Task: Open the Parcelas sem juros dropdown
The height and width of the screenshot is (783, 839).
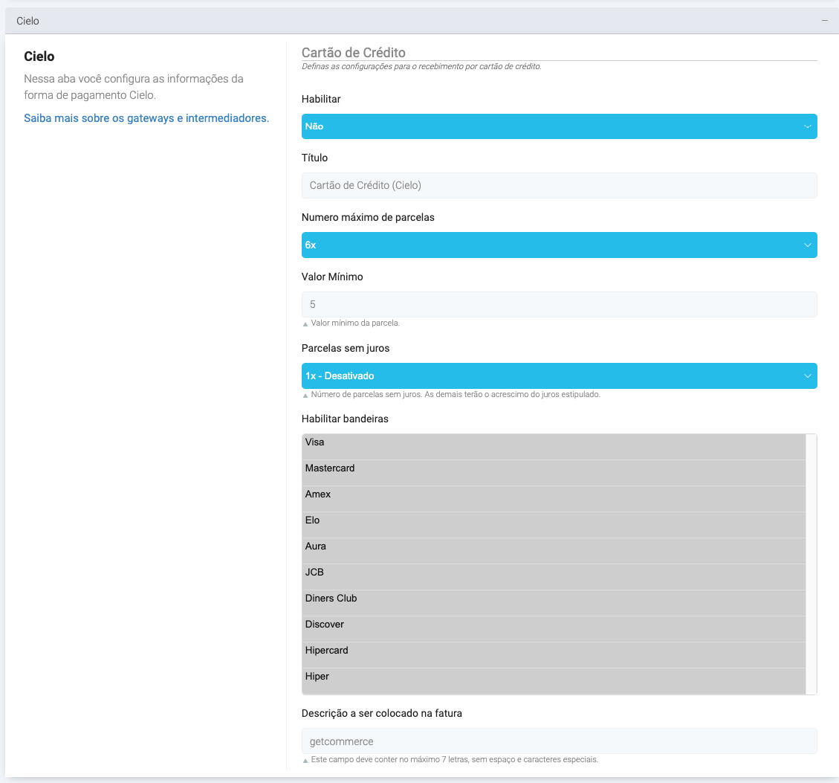Action: [559, 376]
